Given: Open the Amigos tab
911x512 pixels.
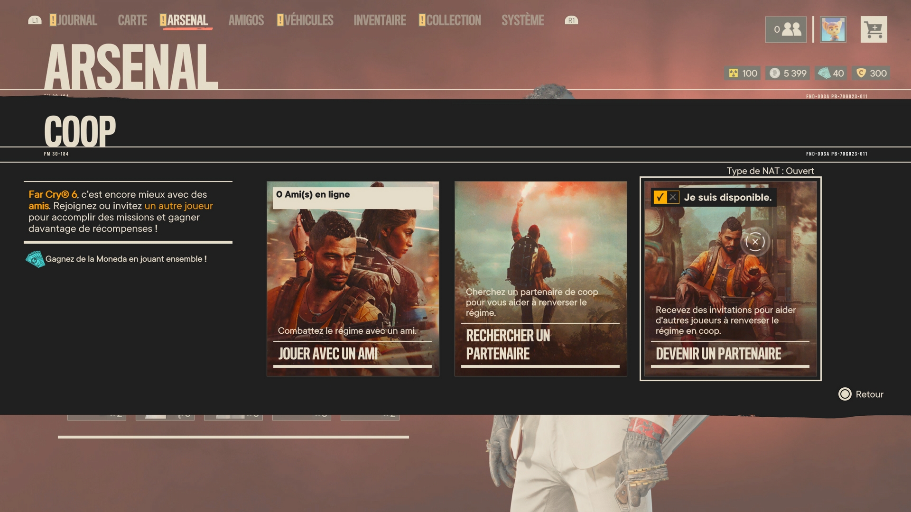Looking at the screenshot, I should [x=246, y=20].
